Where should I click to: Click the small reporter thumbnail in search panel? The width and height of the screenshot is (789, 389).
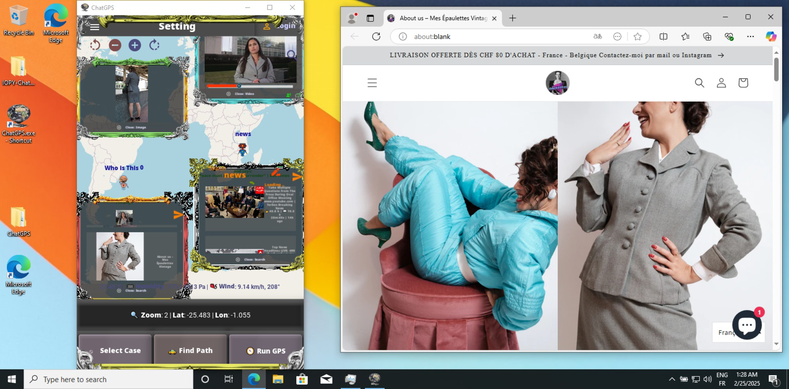tap(124, 218)
